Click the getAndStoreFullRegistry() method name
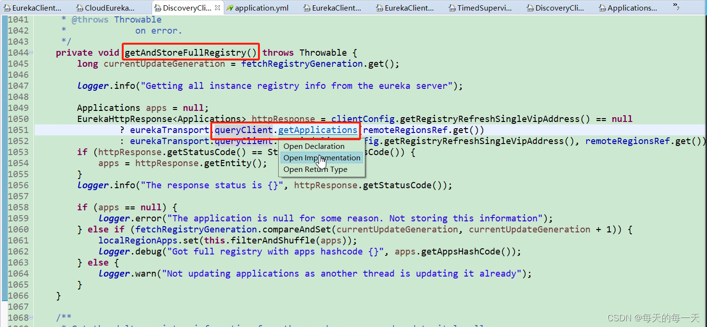 pyautogui.click(x=191, y=52)
